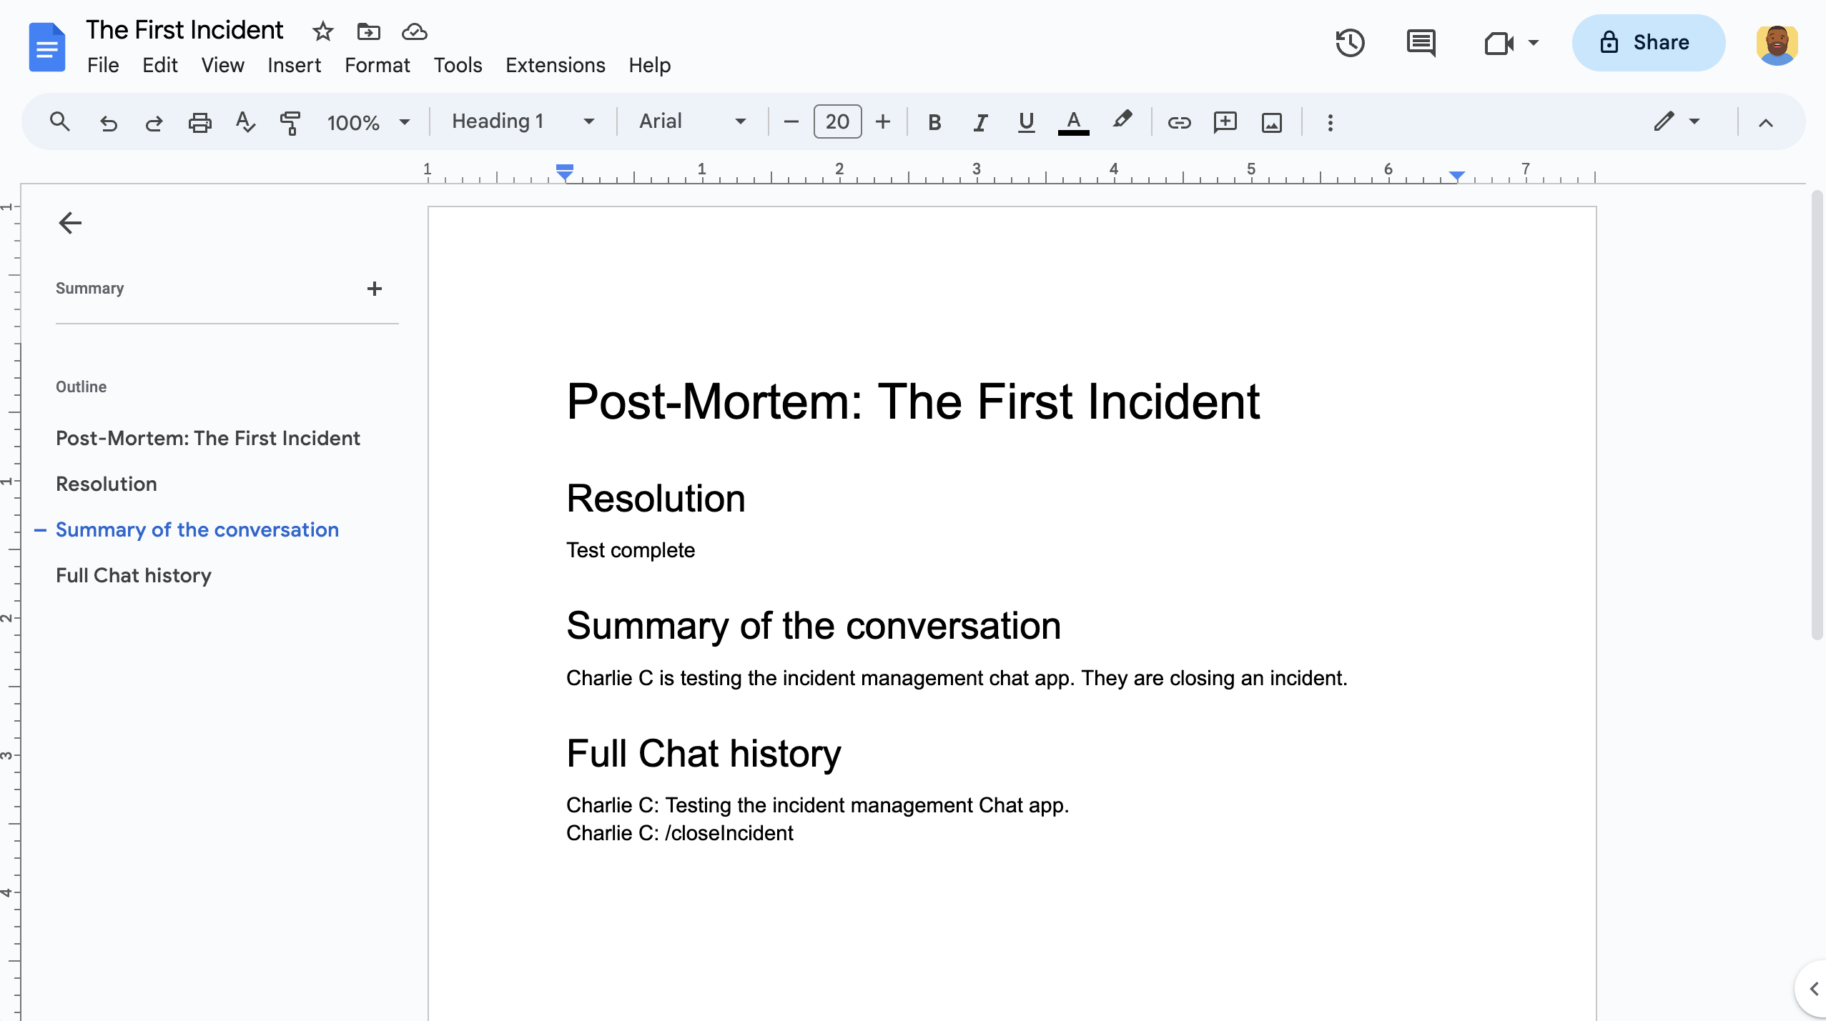Click the insert image icon
This screenshot has width=1826, height=1021.
point(1272,121)
